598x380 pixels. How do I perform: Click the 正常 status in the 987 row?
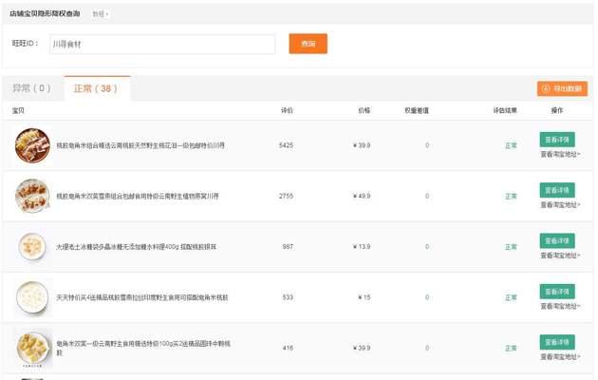pos(511,247)
